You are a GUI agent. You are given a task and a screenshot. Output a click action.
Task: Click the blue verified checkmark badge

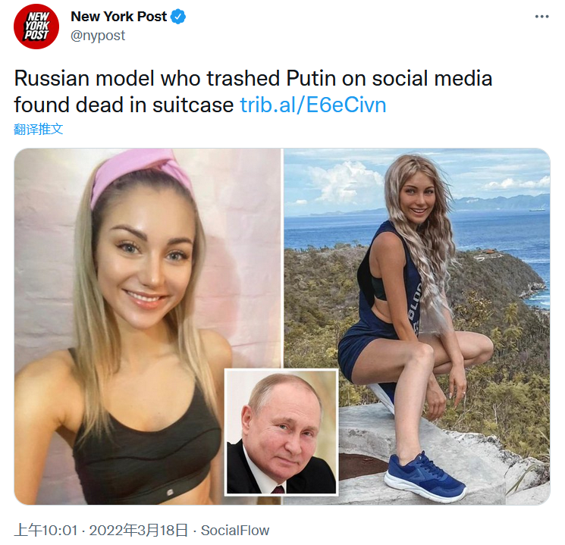coord(178,17)
